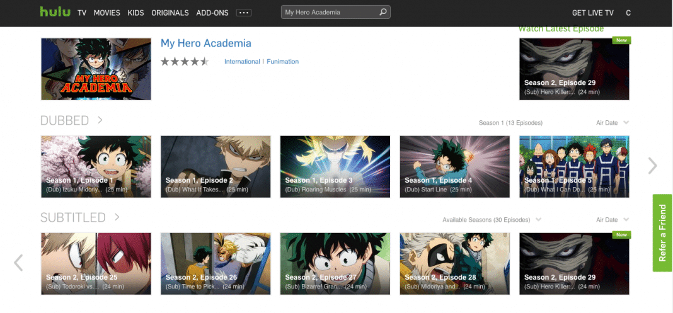Show next dubbed episodes with right arrow
Screen dimensions: 673x313
652,166
